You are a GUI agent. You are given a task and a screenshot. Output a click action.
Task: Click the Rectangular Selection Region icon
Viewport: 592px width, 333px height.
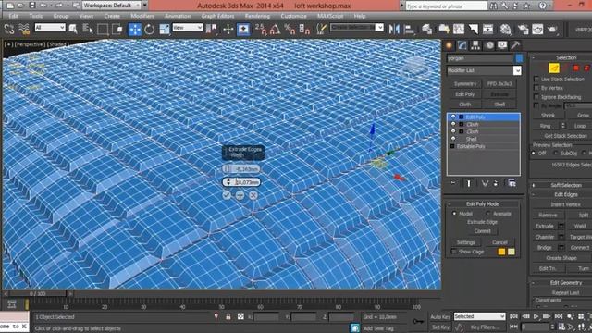103,29
